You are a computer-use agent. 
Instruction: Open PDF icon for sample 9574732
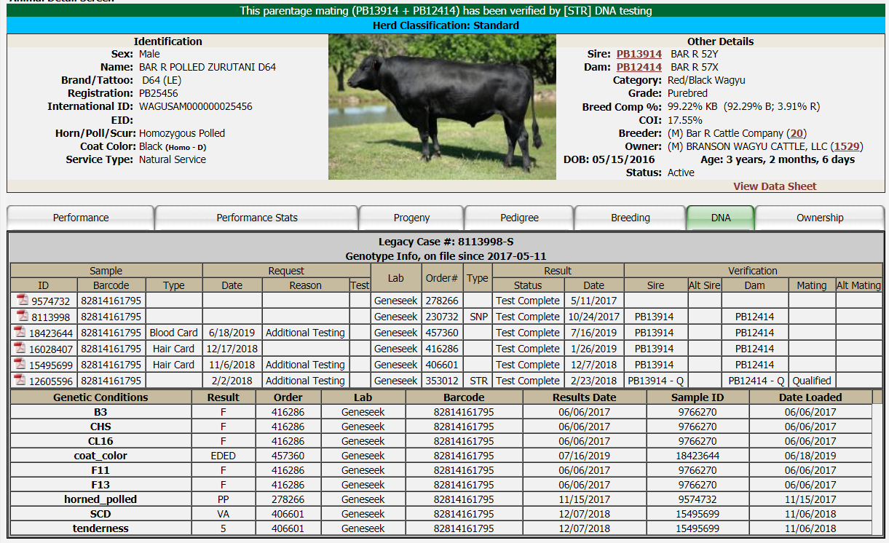pos(22,301)
